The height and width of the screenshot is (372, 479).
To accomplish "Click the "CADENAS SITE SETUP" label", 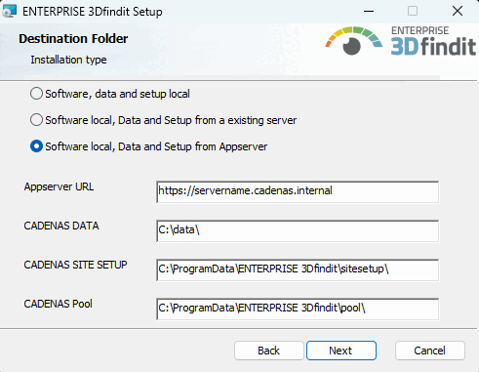I will (75, 265).
